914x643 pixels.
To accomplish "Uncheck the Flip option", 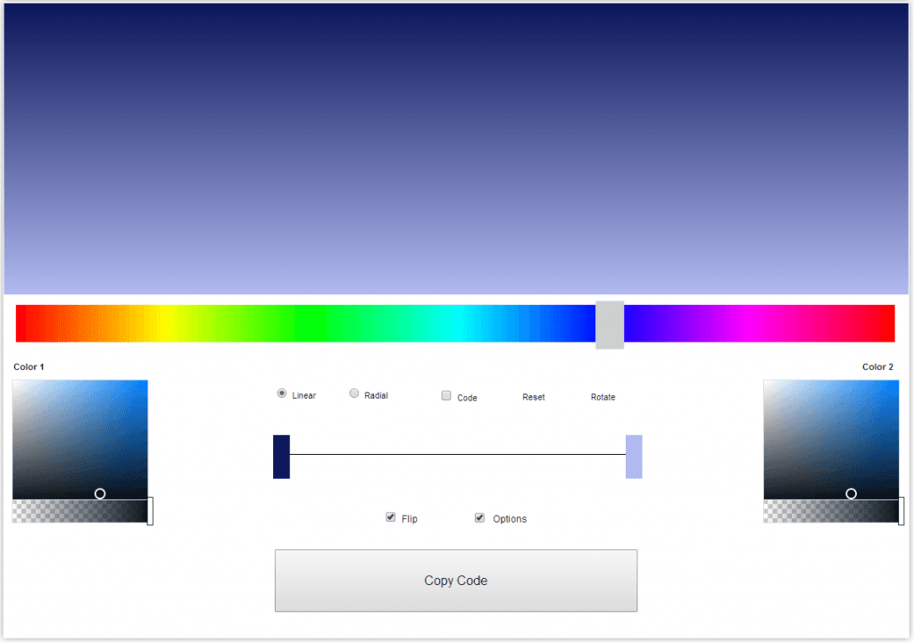I will point(390,516).
